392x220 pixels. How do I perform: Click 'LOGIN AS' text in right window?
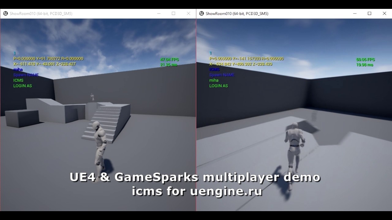(219, 86)
